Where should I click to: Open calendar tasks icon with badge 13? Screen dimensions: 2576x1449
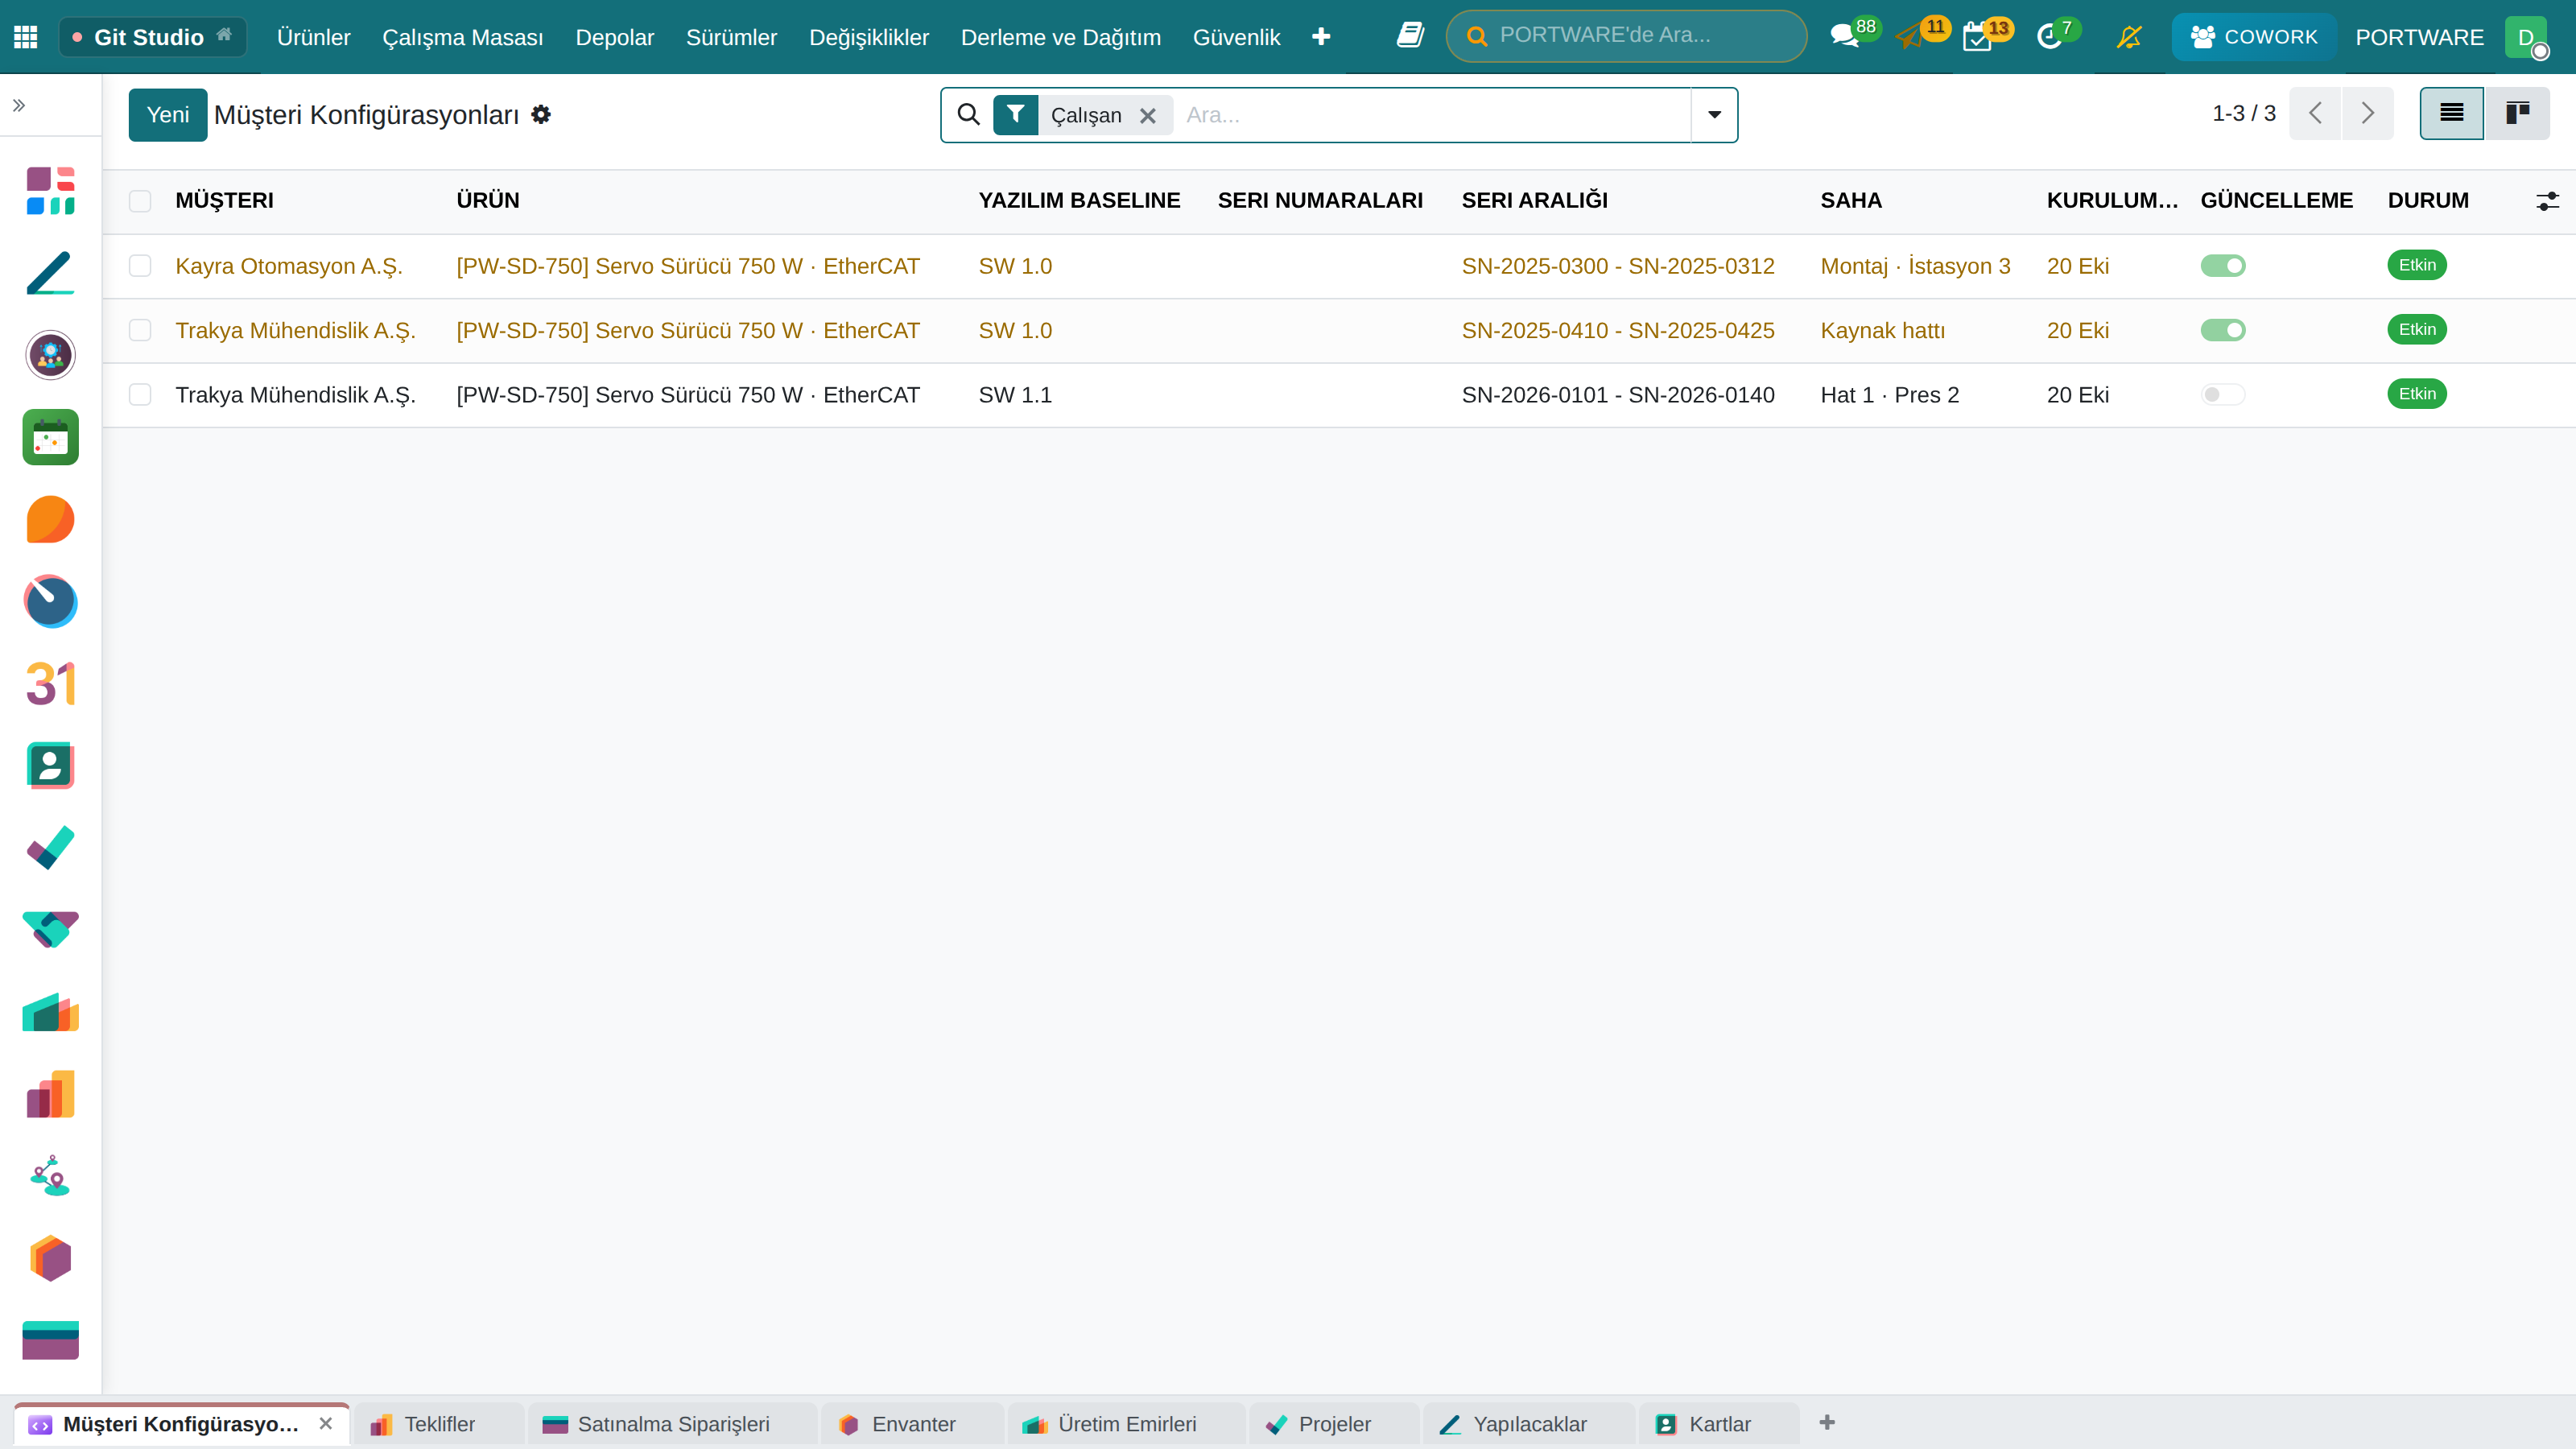coord(1977,37)
